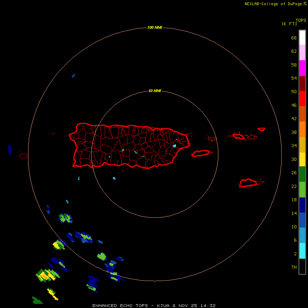Click the gold 38 kft legend swatch
The height and width of the screenshot is (308, 308).
coord(302,145)
